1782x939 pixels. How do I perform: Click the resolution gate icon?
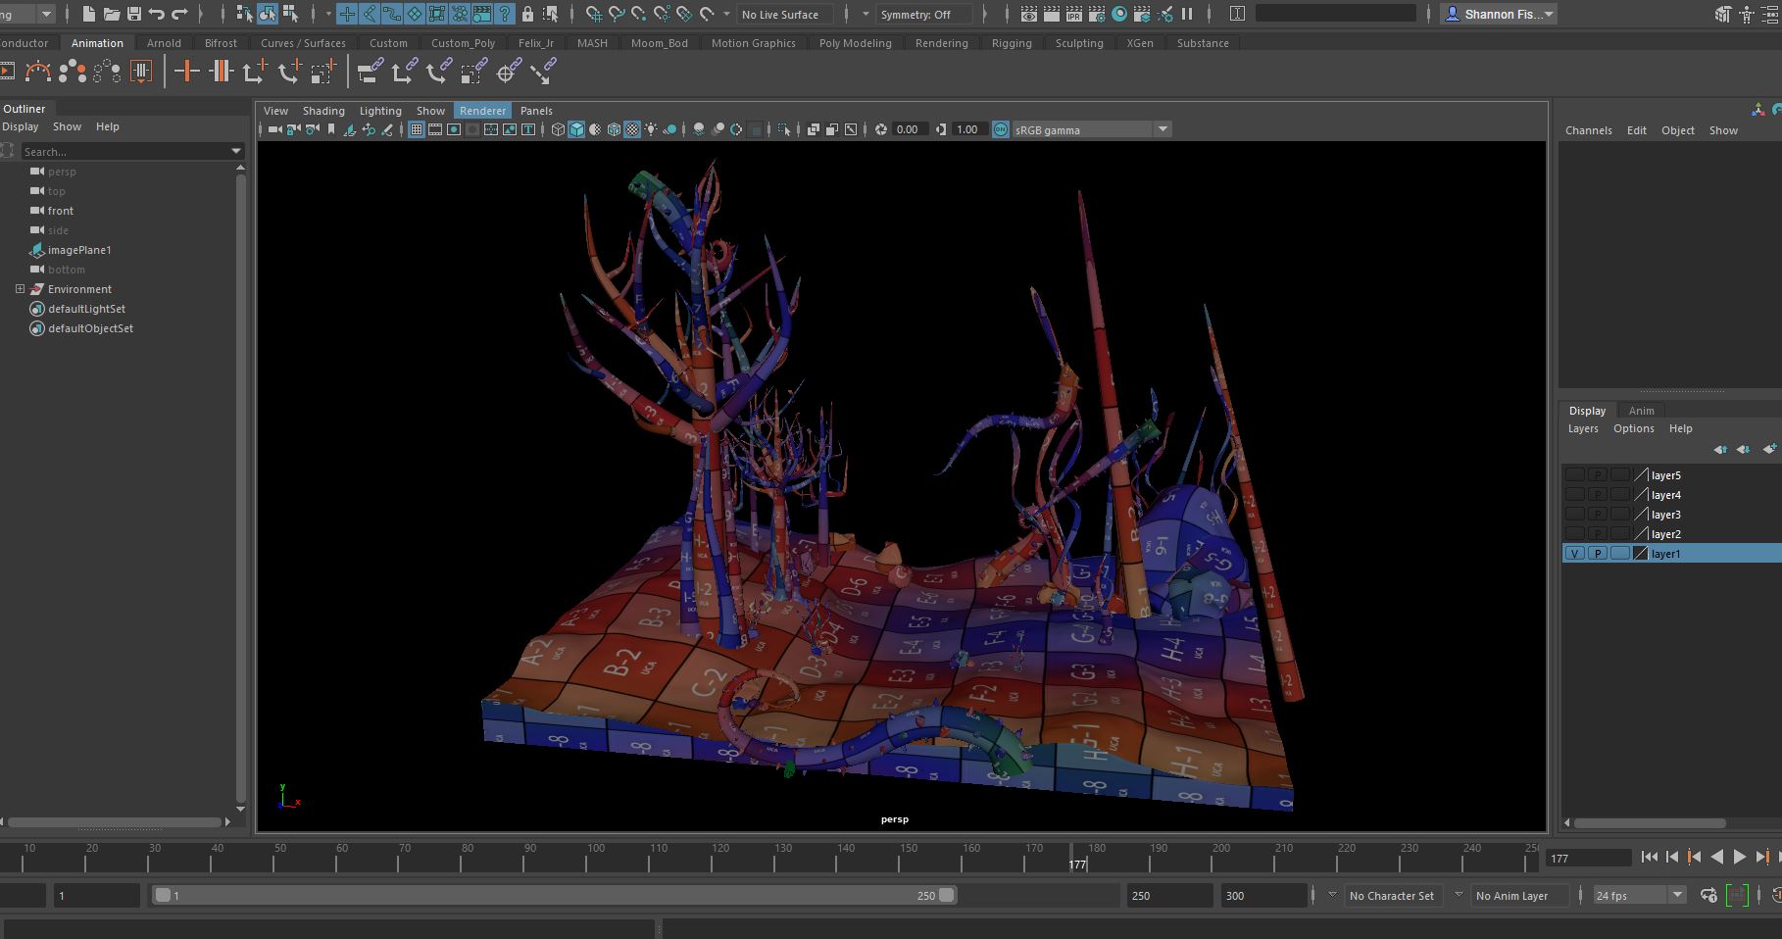[x=454, y=128]
